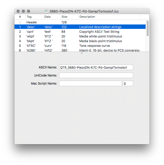Click the 'curv' data type cell
Image resolution: width=164 pixels, height=165 pixels.
(48, 46)
